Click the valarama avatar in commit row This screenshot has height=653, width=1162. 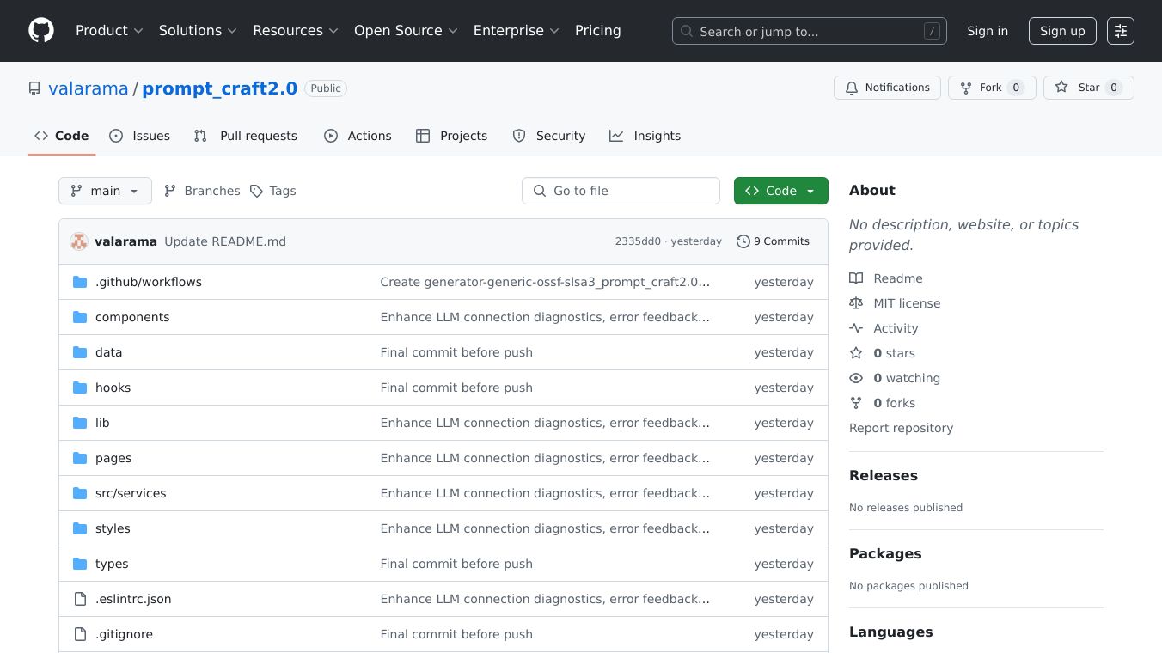[x=79, y=241]
